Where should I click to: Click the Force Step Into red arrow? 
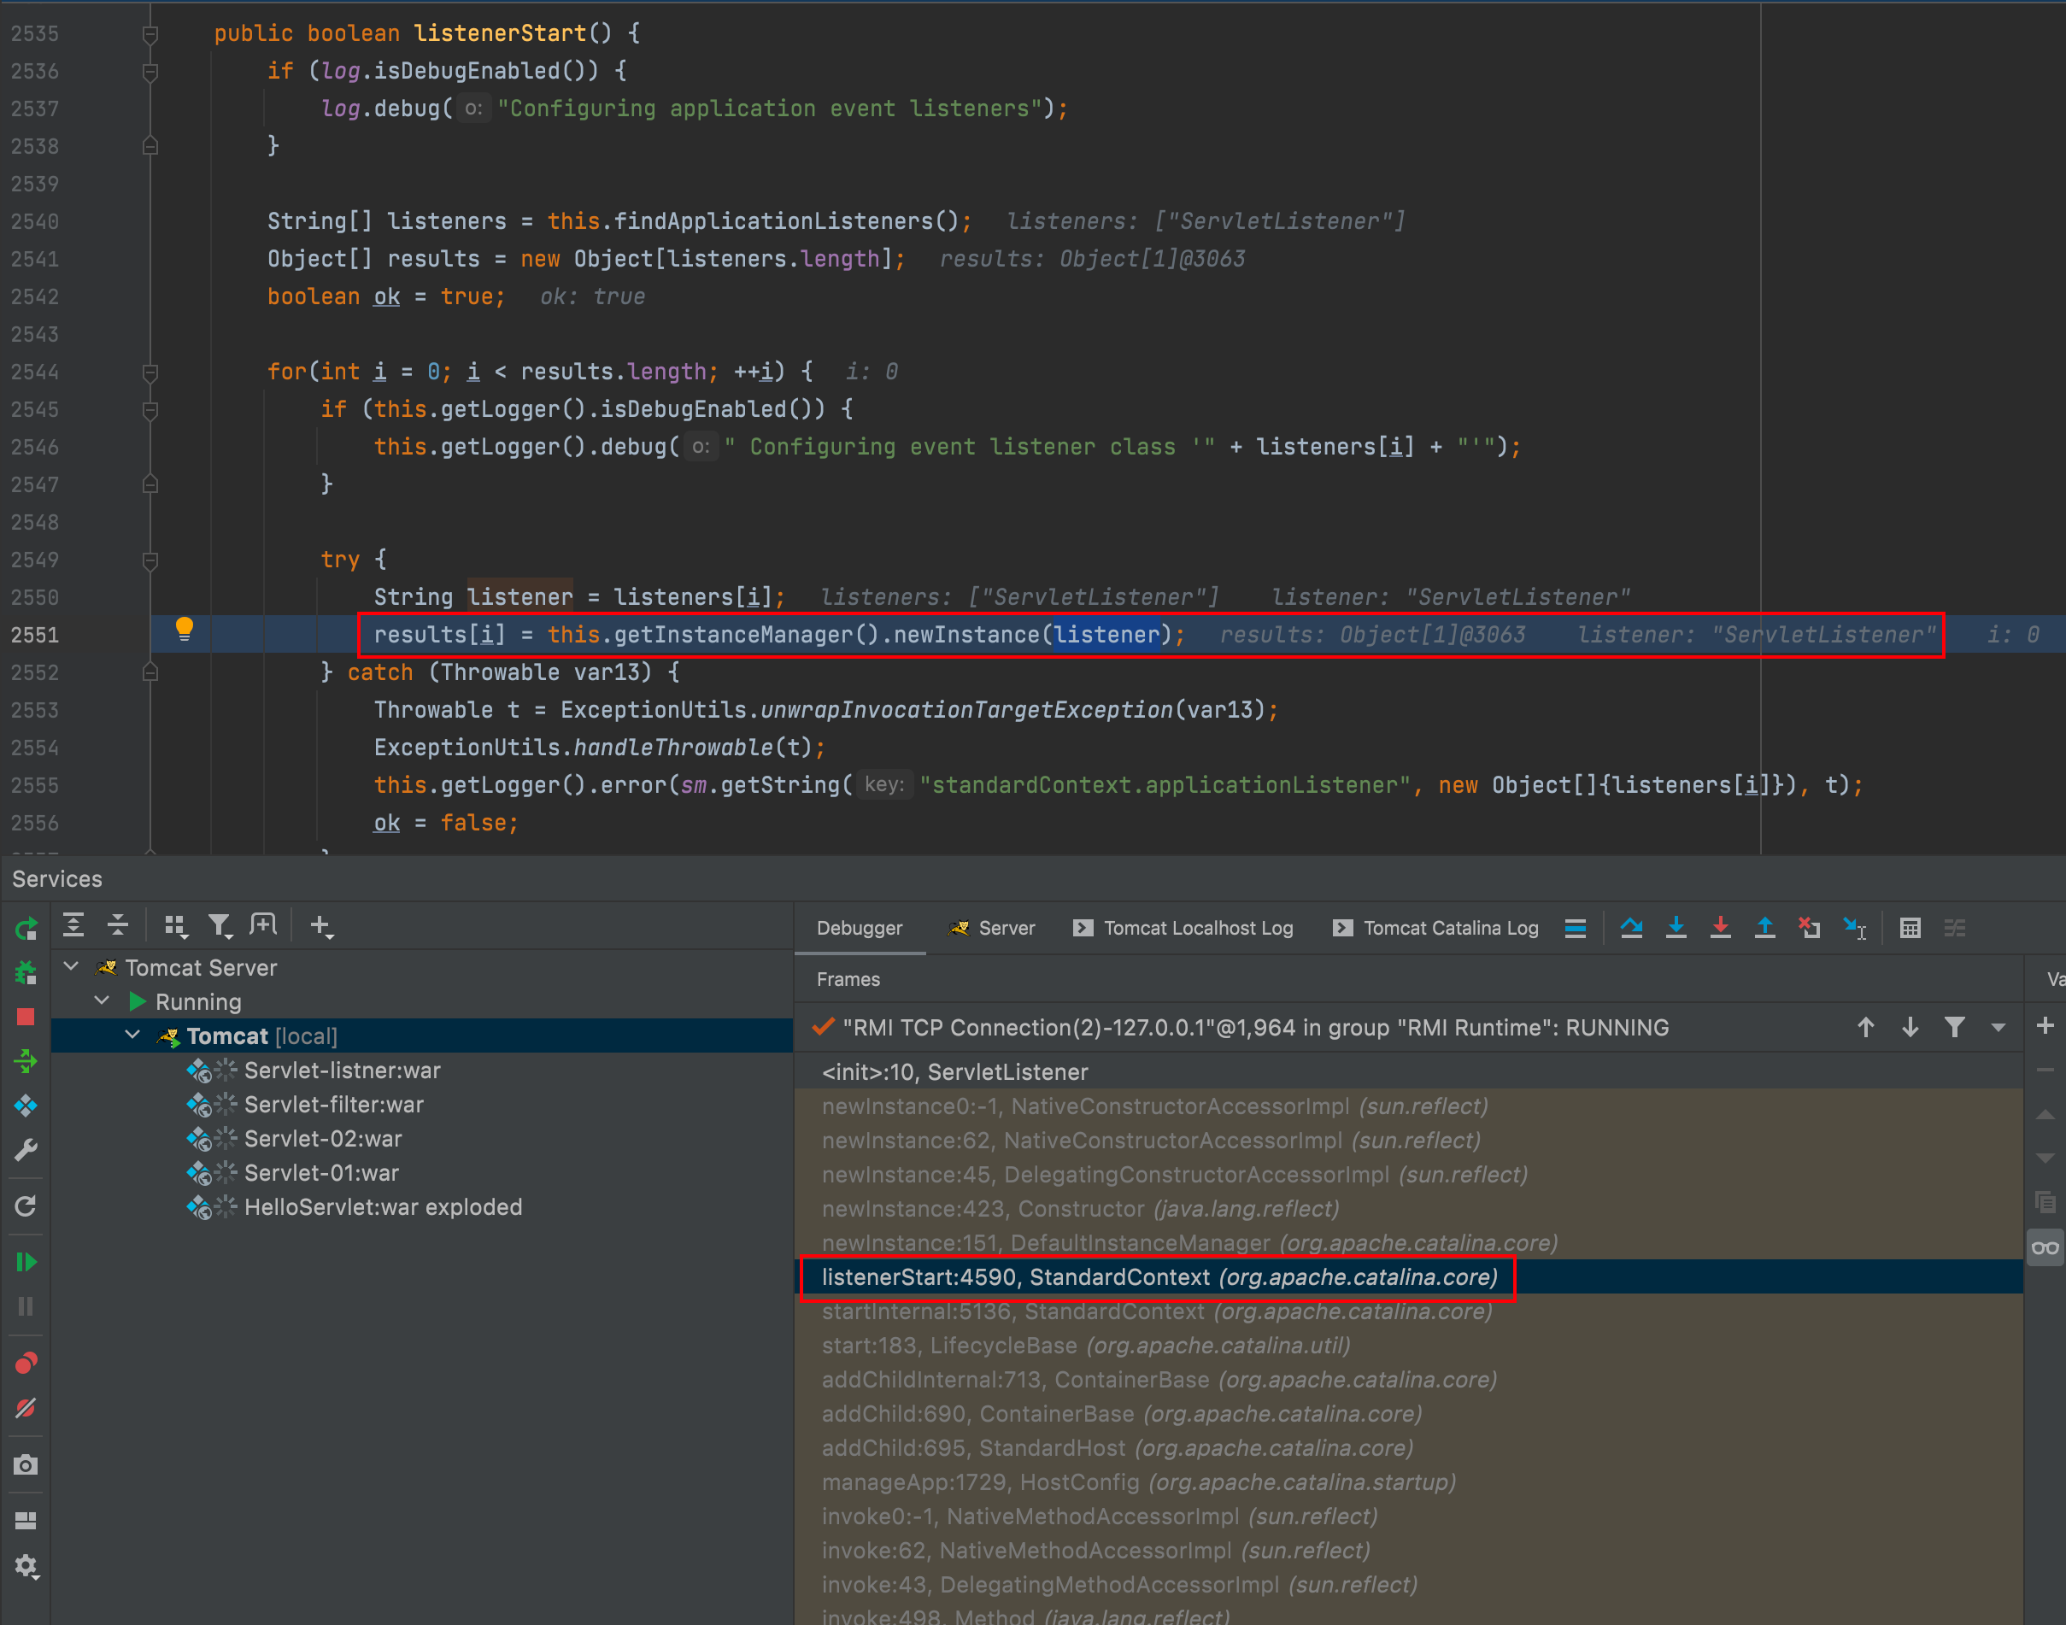pos(1720,928)
